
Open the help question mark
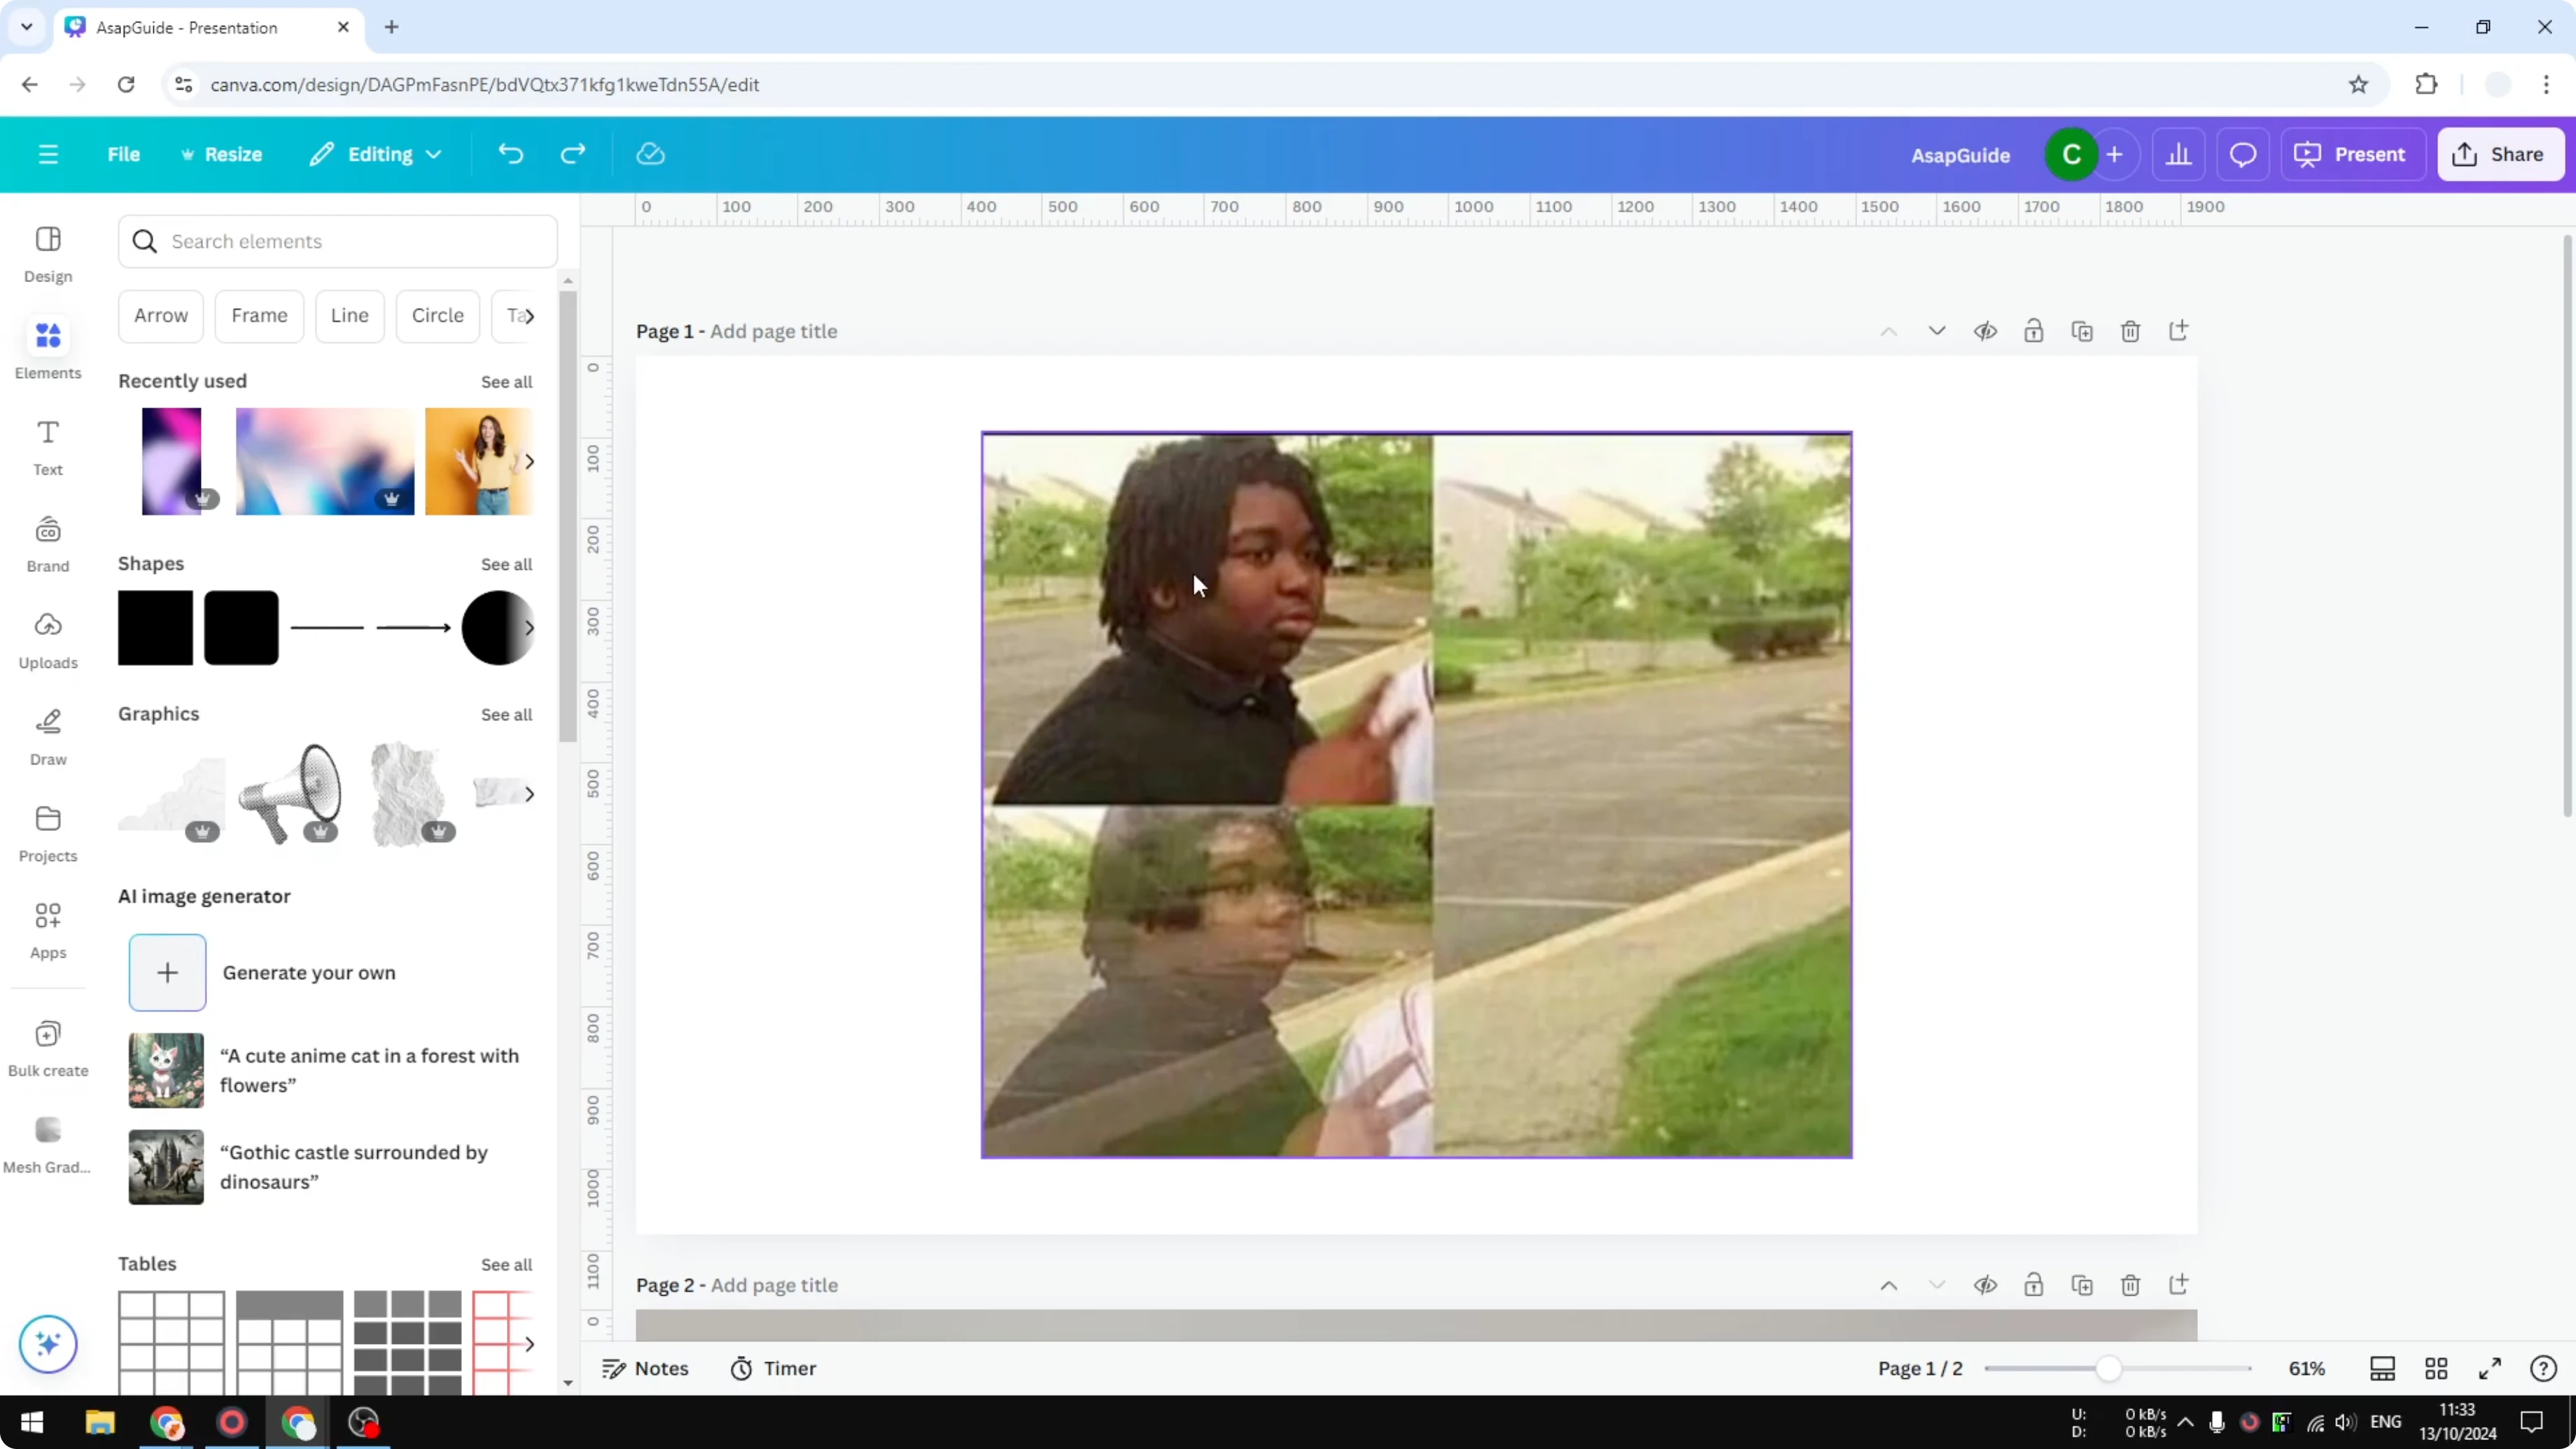click(2543, 1368)
